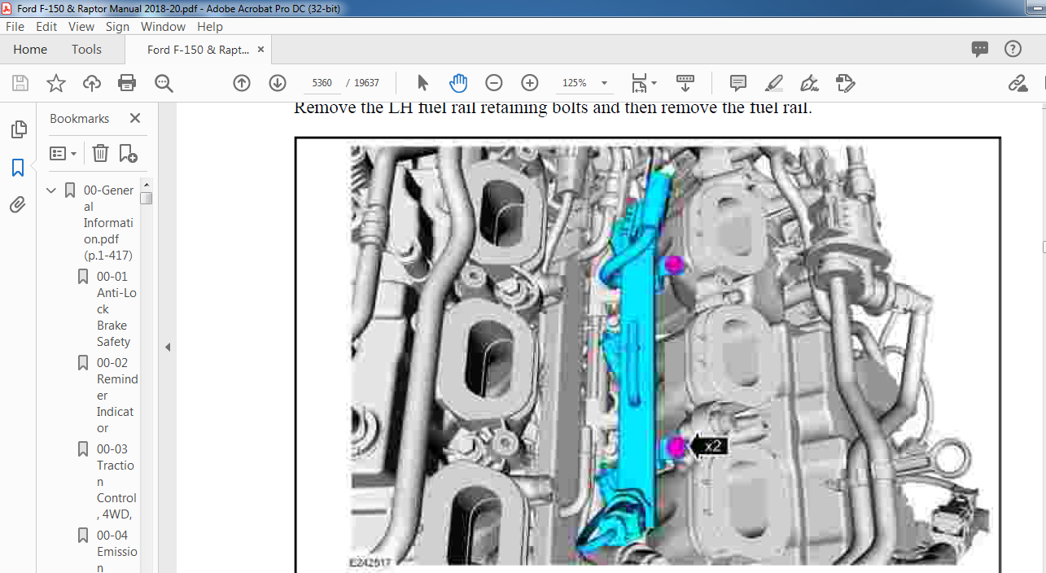Switch to the Tools tab
Viewport: 1046px width, 573px height.
click(x=86, y=50)
